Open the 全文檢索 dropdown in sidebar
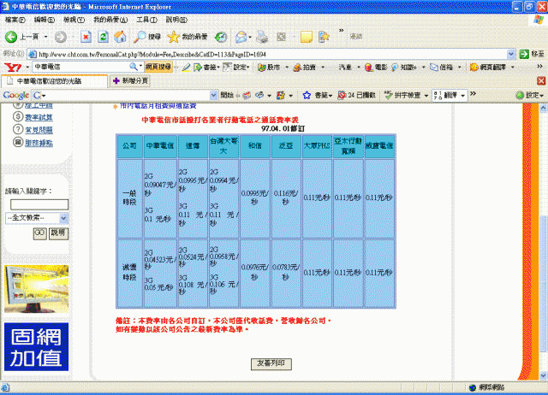Image resolution: width=548 pixels, height=395 pixels. tap(63, 218)
